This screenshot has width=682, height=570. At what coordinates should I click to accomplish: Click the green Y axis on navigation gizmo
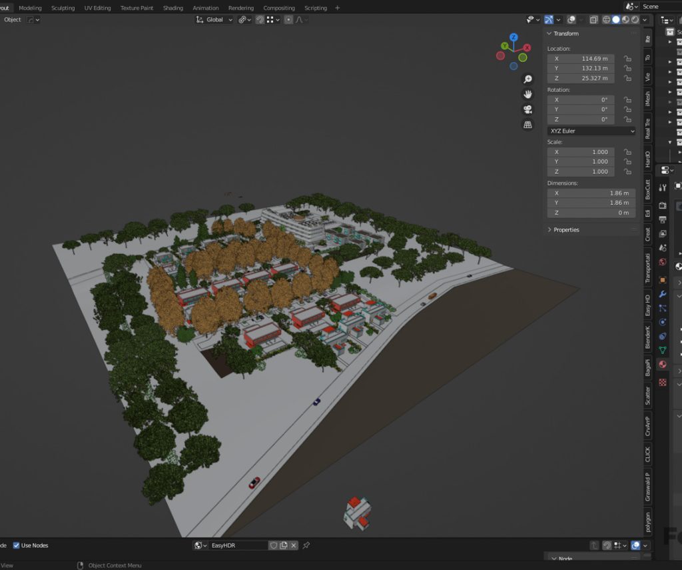click(x=506, y=46)
